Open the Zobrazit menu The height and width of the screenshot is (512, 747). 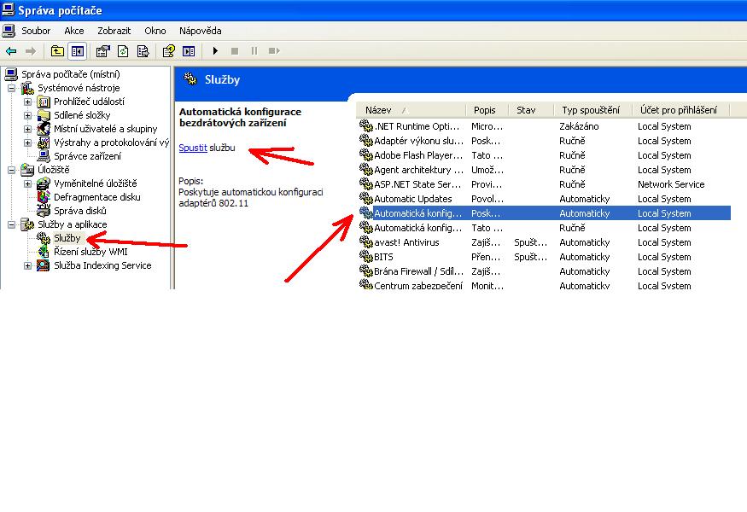(114, 31)
